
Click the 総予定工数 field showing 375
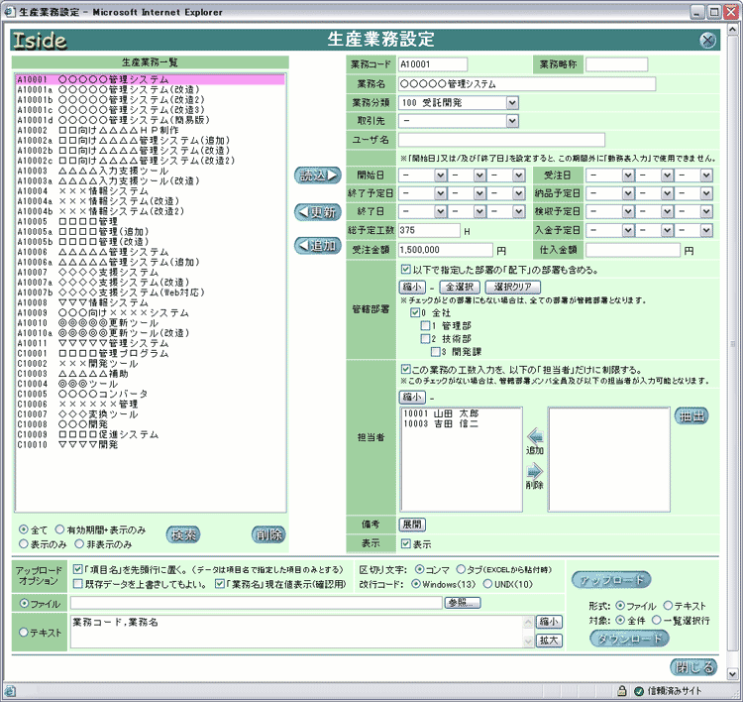(429, 230)
